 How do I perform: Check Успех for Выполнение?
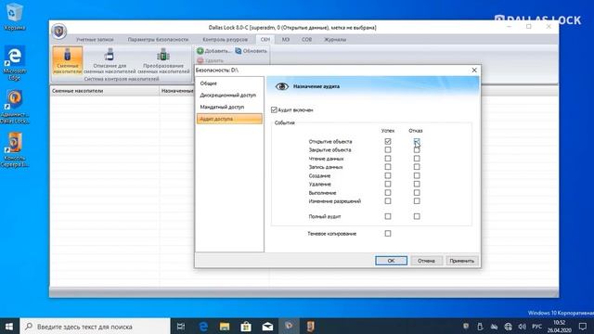coord(388,193)
